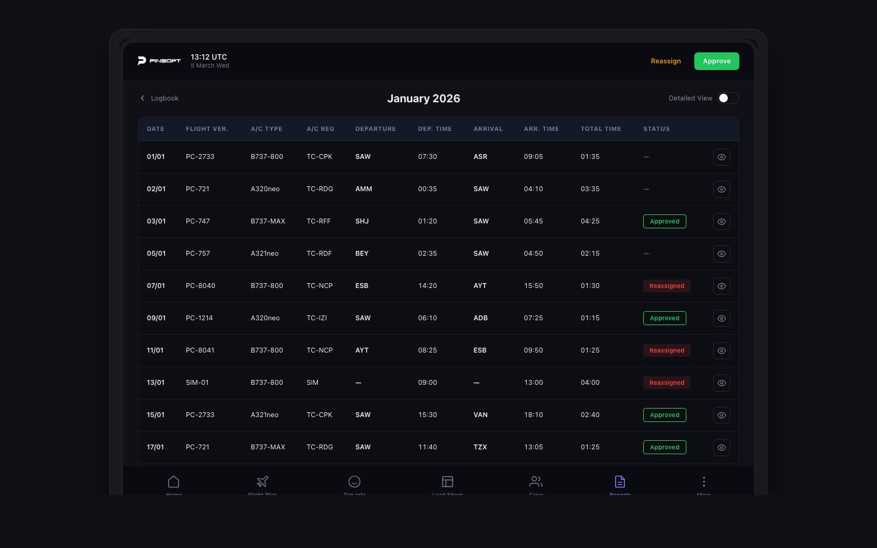Open Trip Info from the bottom bar
This screenshot has width=877, height=548.
354,482
